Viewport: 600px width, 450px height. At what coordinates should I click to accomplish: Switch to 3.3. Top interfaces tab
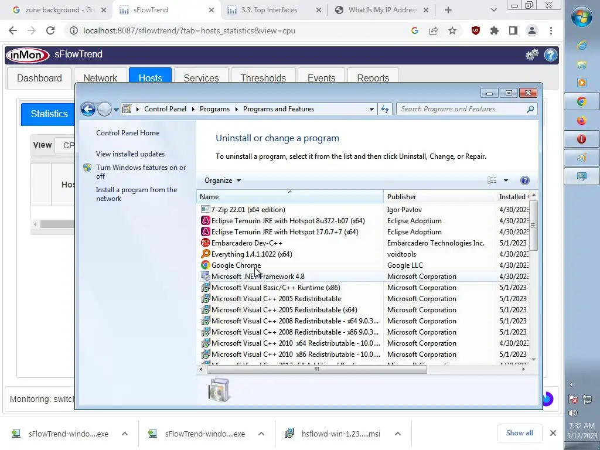274,10
